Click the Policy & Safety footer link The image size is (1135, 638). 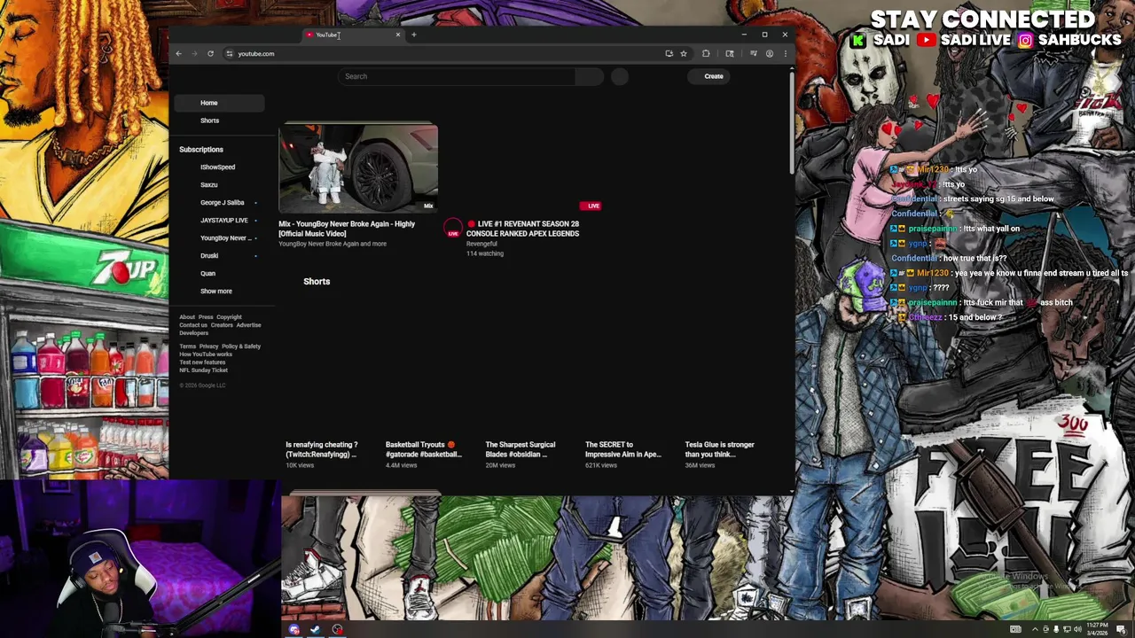(241, 346)
